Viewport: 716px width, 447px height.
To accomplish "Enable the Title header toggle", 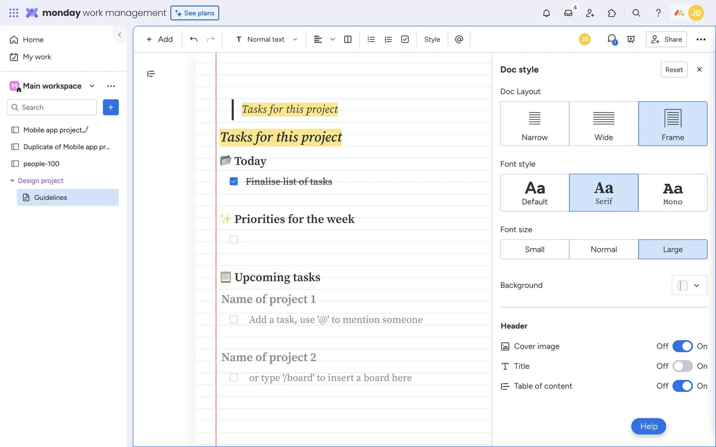I will (682, 366).
